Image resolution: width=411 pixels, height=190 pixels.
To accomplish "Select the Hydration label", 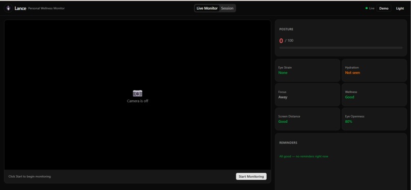I will (352, 68).
